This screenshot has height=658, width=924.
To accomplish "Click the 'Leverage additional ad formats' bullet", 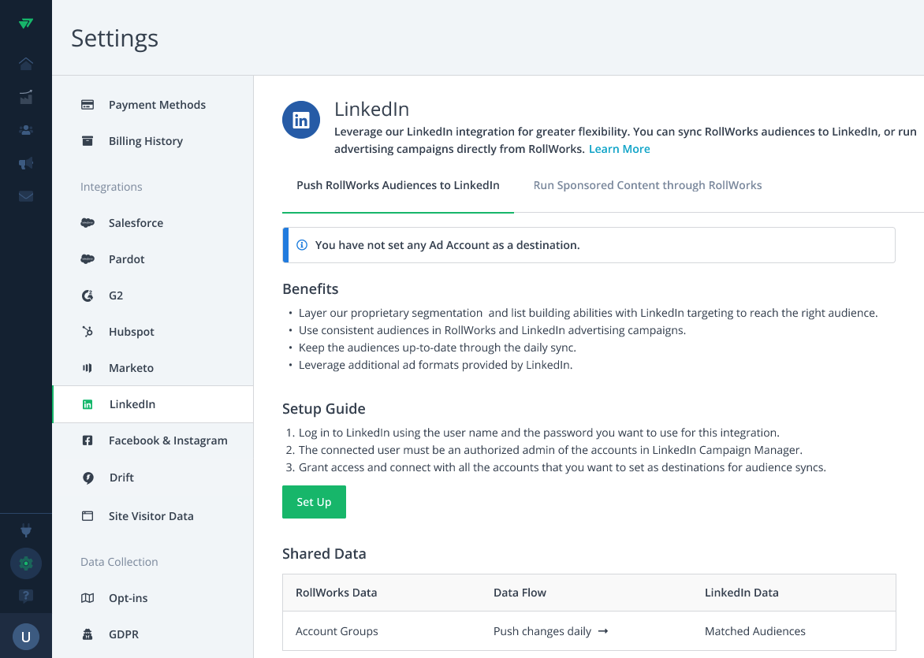I will [x=435, y=365].
